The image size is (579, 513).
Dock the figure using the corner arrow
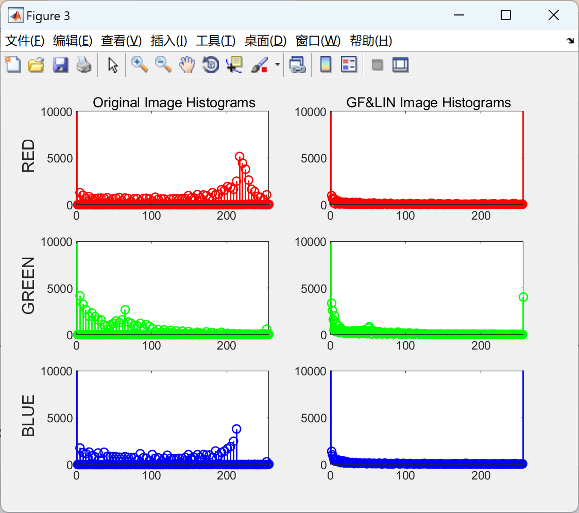point(570,40)
